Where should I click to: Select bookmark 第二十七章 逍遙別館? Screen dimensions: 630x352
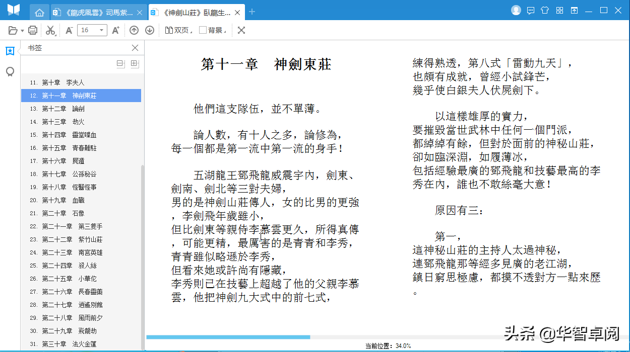[81, 305]
